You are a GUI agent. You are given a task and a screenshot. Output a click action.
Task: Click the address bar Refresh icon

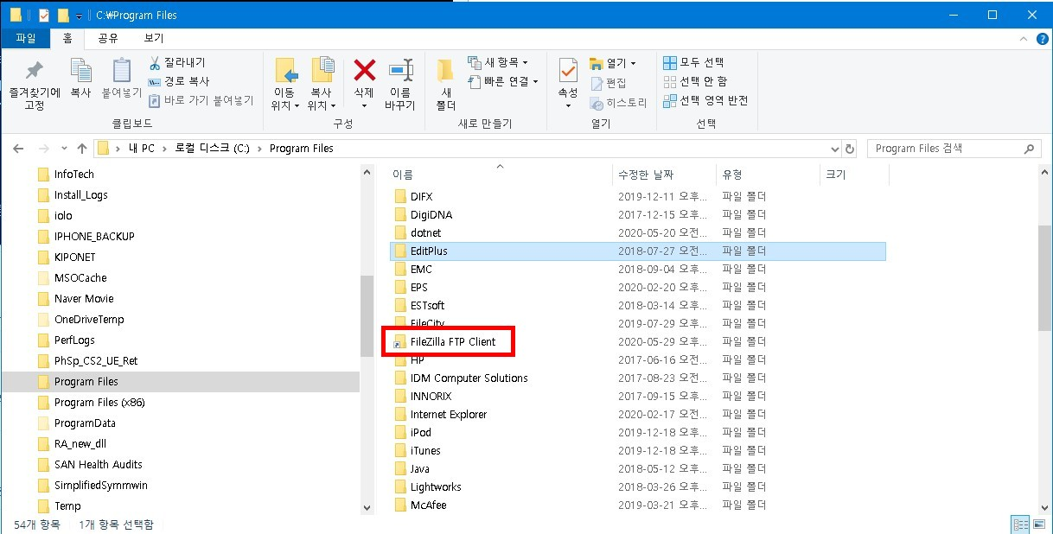tap(850, 149)
